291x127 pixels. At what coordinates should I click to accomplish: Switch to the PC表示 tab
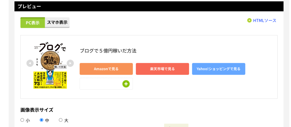(x=33, y=23)
